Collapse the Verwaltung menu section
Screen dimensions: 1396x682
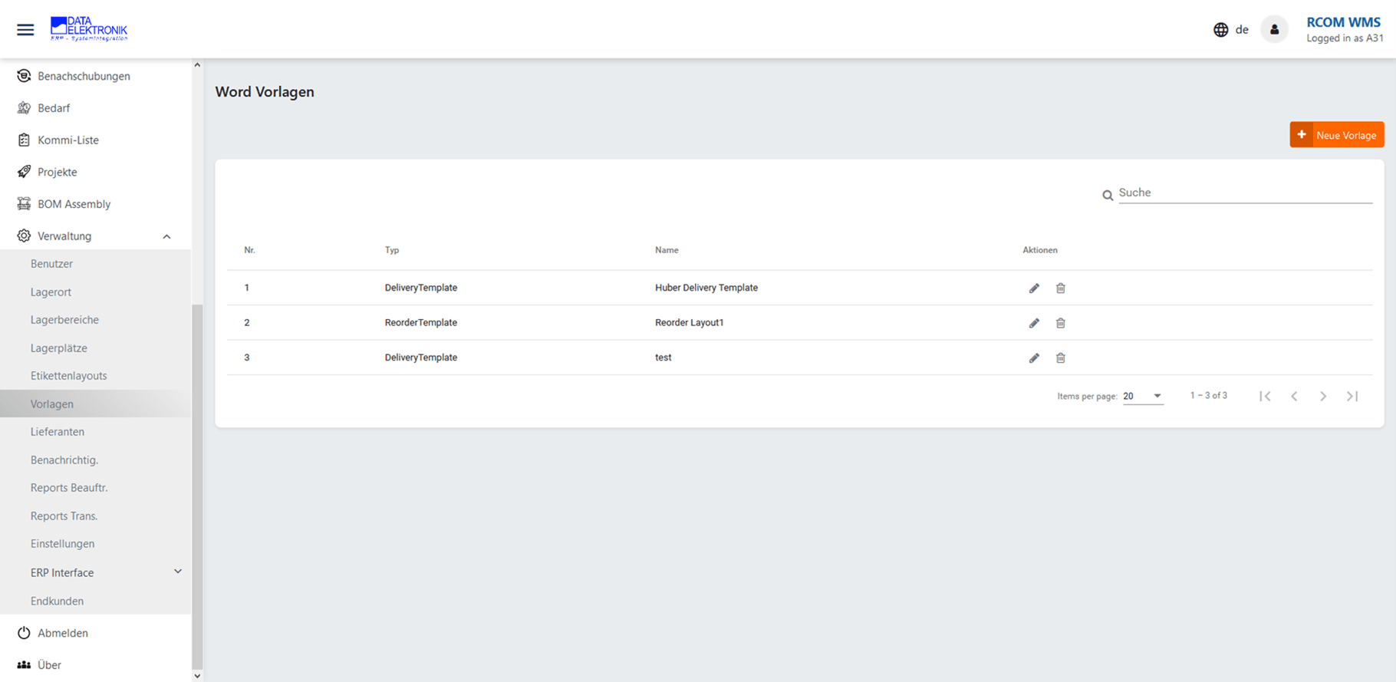pyautogui.click(x=166, y=236)
